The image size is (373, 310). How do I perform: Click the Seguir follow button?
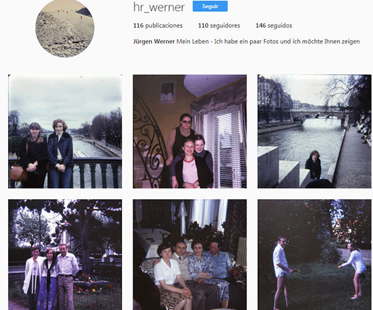coord(210,6)
